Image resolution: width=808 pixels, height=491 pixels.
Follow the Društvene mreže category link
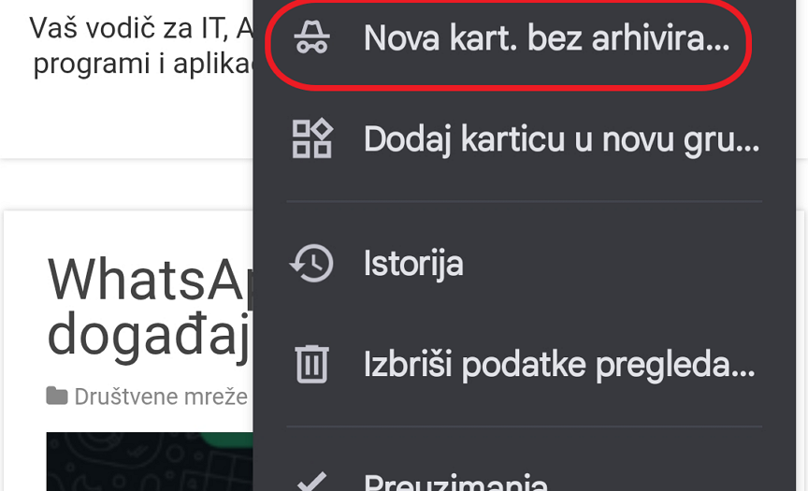coord(161,397)
